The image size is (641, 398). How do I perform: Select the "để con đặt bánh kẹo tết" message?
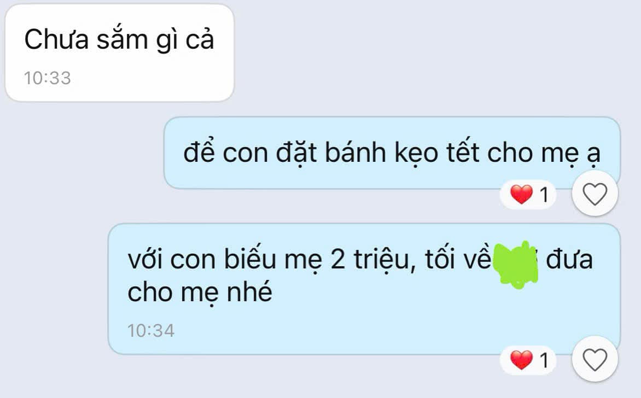392,153
